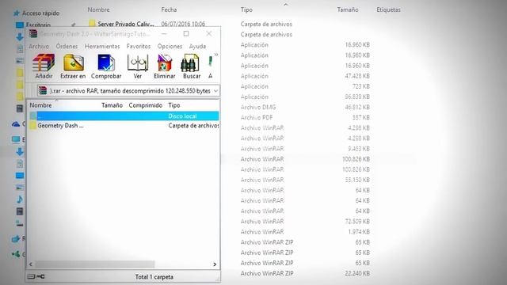Viewport: 507px width, 285px height.
Task: Click 'Total 1 carpeta' in status bar
Action: click(x=154, y=277)
